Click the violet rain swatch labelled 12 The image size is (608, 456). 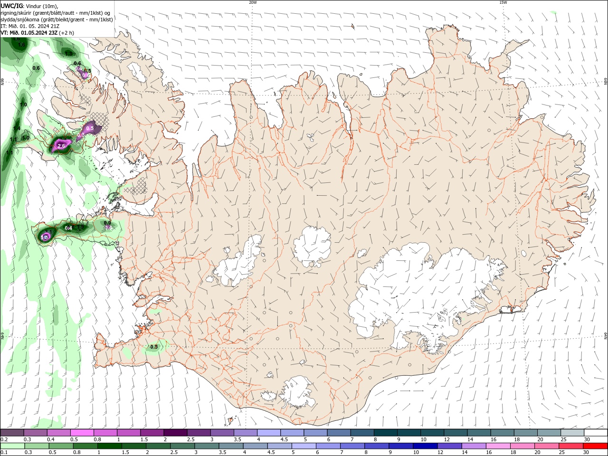coord(449,446)
